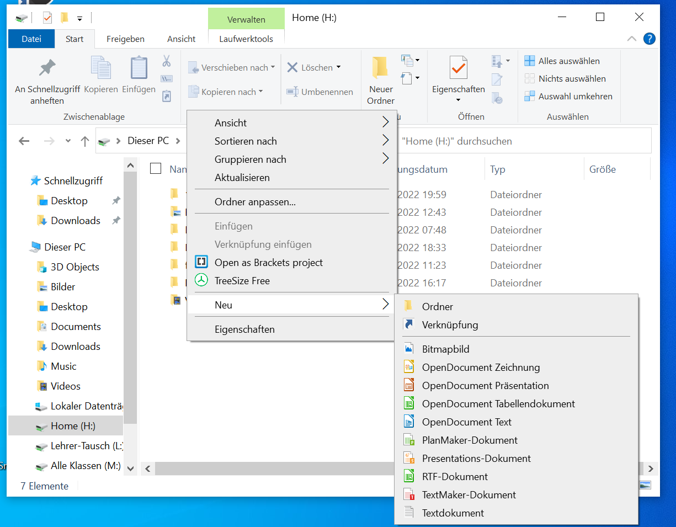Screen dimensions: 676x527
Task: Create a new OpenDocument Tabellendokument
Action: tap(498, 404)
